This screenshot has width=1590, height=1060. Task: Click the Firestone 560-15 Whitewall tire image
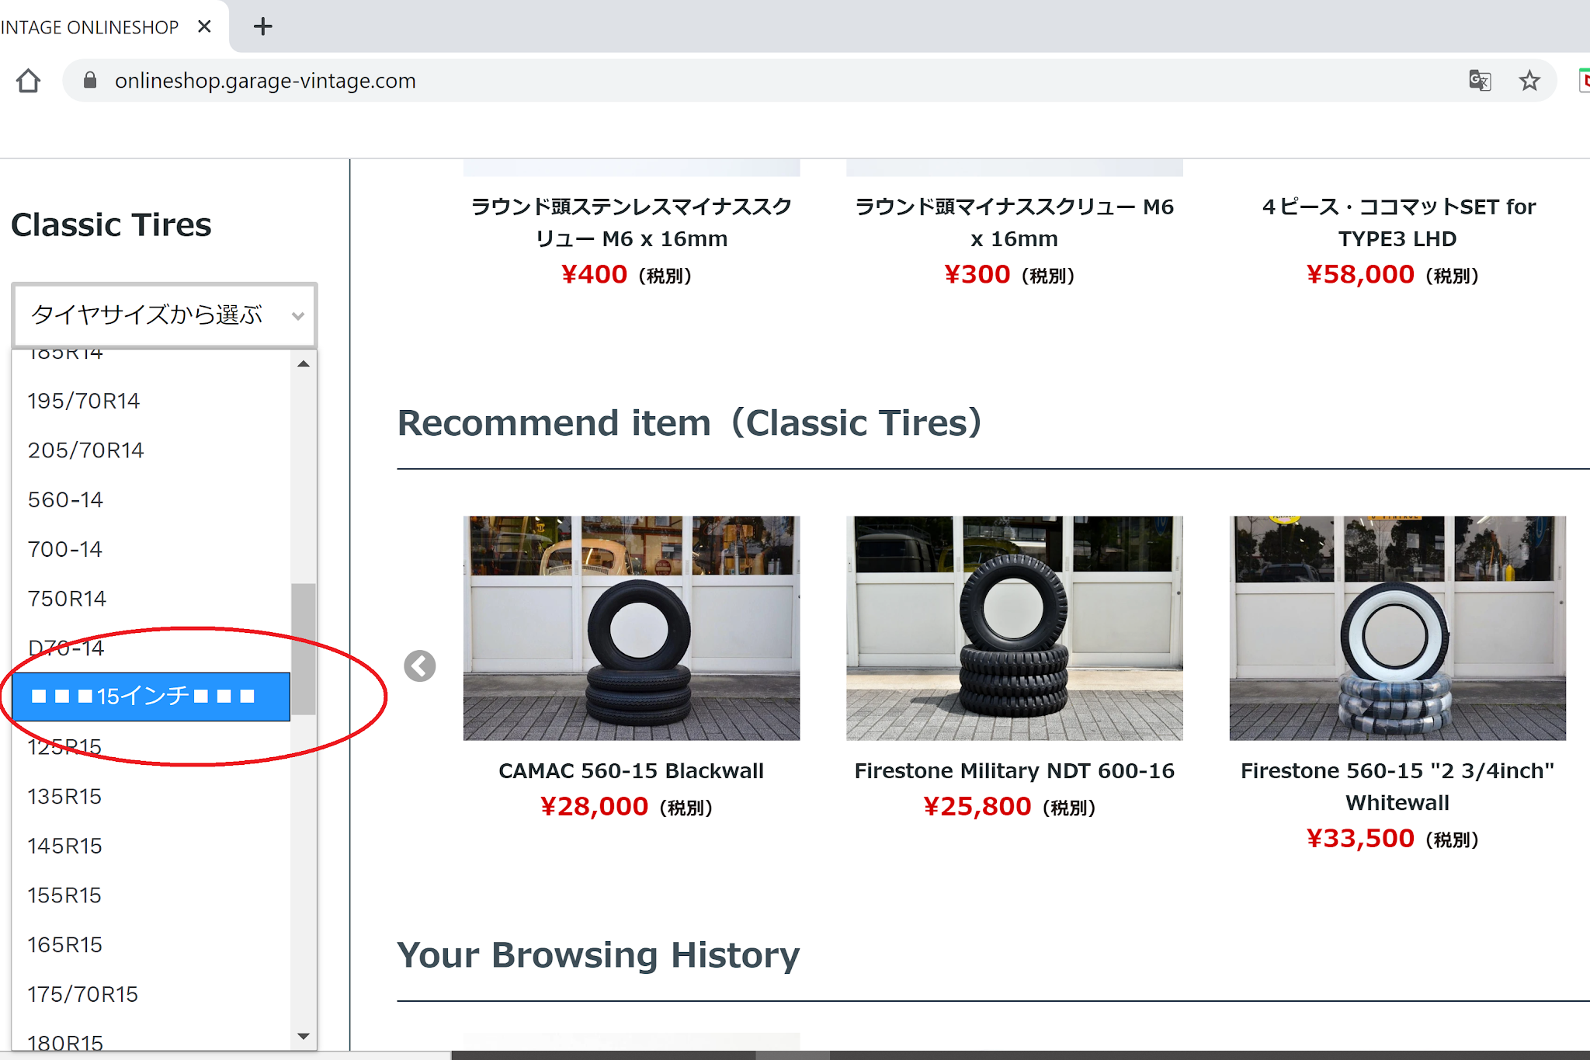(1397, 627)
